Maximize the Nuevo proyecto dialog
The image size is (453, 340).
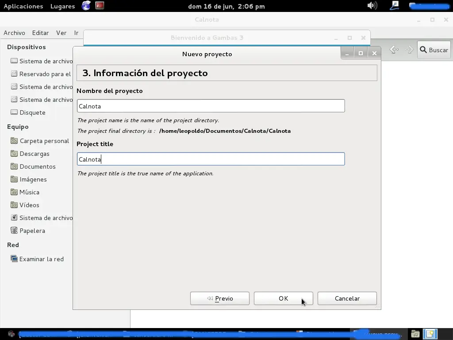[361, 54]
